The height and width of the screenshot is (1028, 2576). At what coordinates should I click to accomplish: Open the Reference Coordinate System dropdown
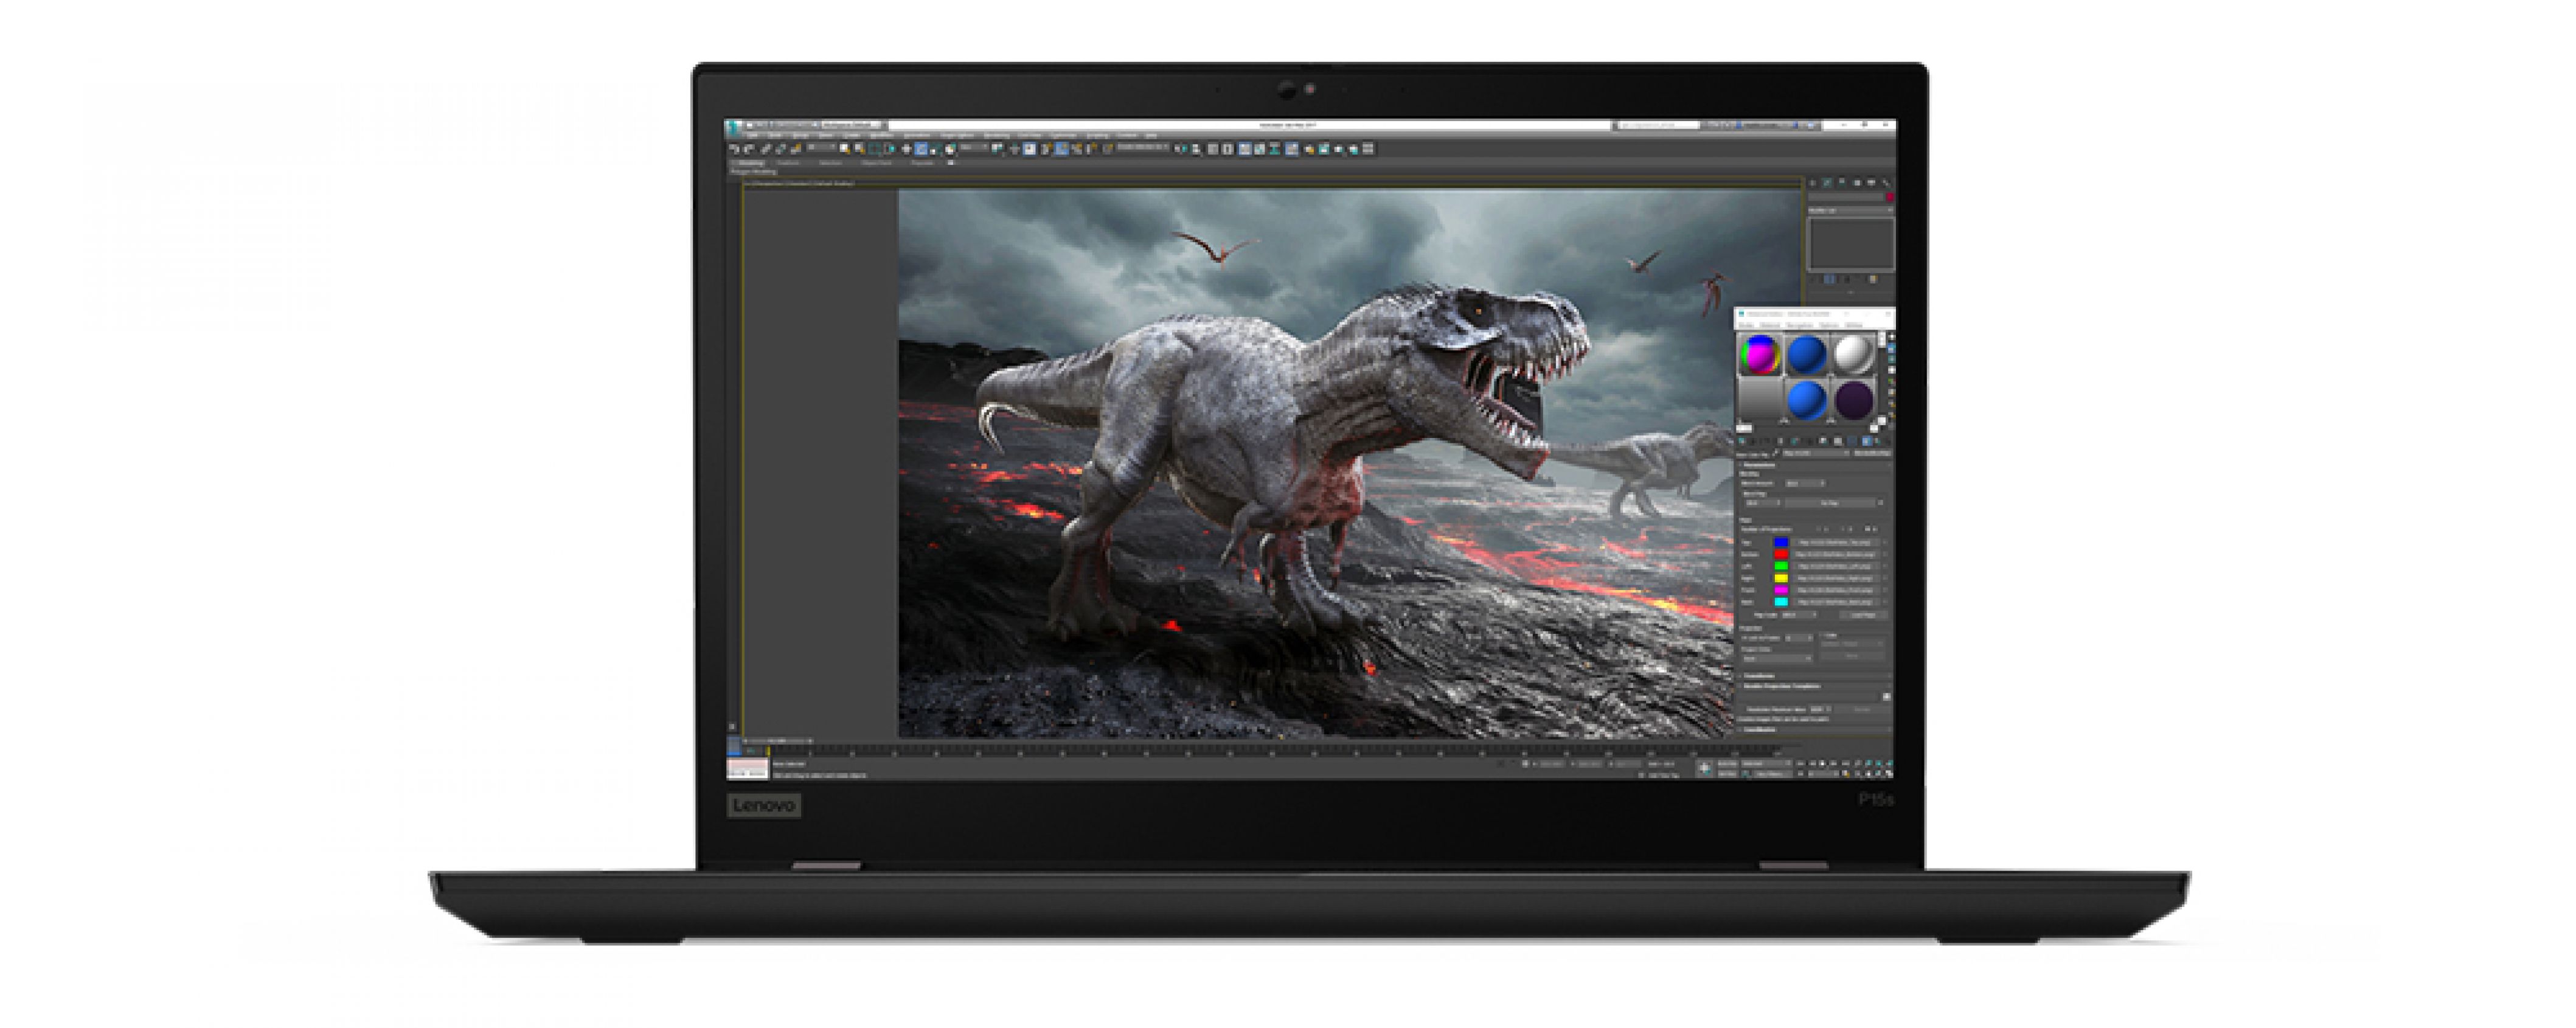tap(974, 148)
